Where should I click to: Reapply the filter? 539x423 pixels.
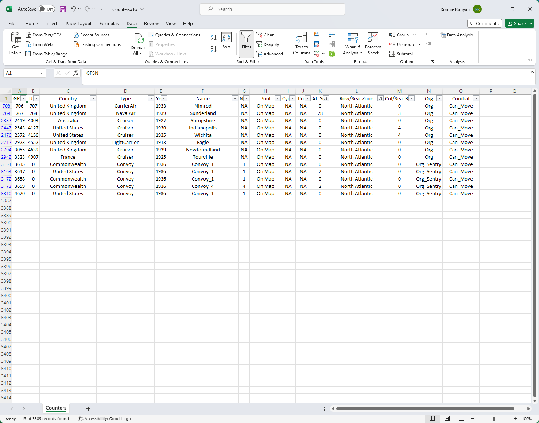click(x=268, y=44)
